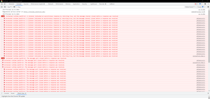Close the What's New tab with its x

click(25, 94)
